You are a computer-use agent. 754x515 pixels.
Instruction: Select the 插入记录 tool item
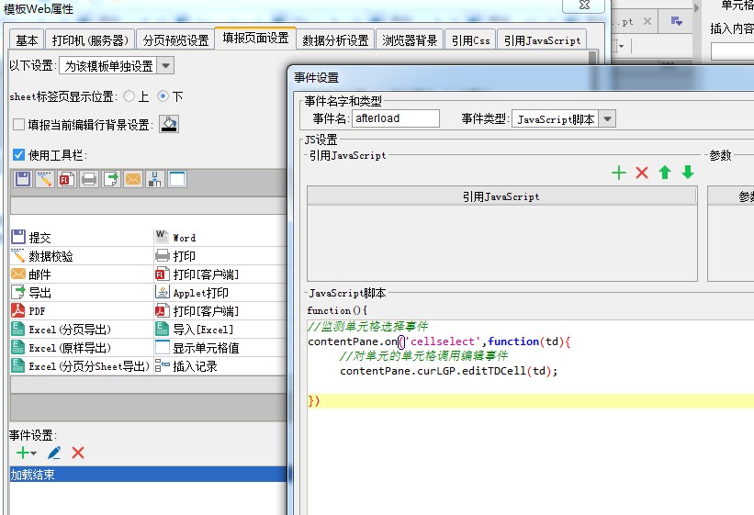(220, 366)
